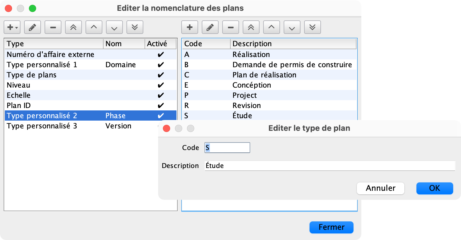
Task: Select the Type de plans row
Action: point(54,75)
